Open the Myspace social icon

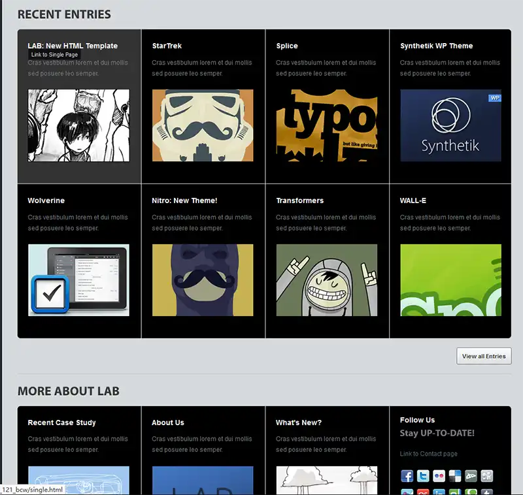pyautogui.click(x=487, y=476)
